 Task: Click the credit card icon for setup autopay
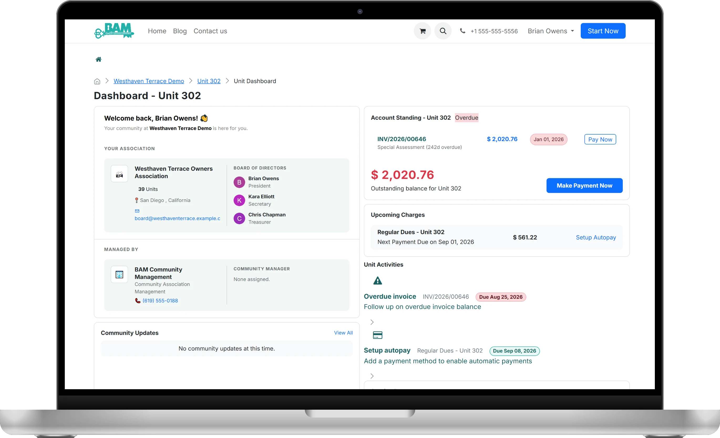pyautogui.click(x=378, y=335)
